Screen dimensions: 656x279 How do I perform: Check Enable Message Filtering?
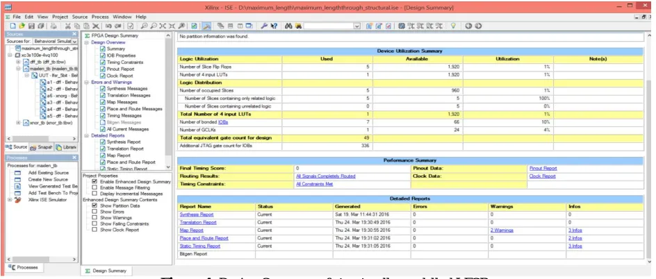(x=94, y=188)
